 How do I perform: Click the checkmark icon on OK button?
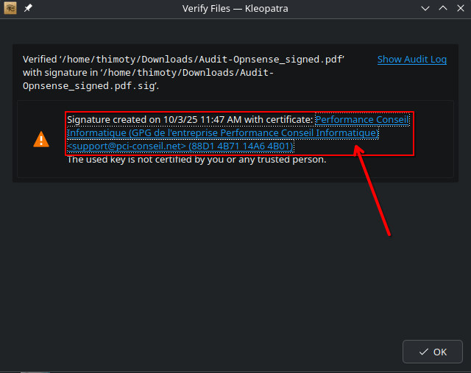[424, 352]
